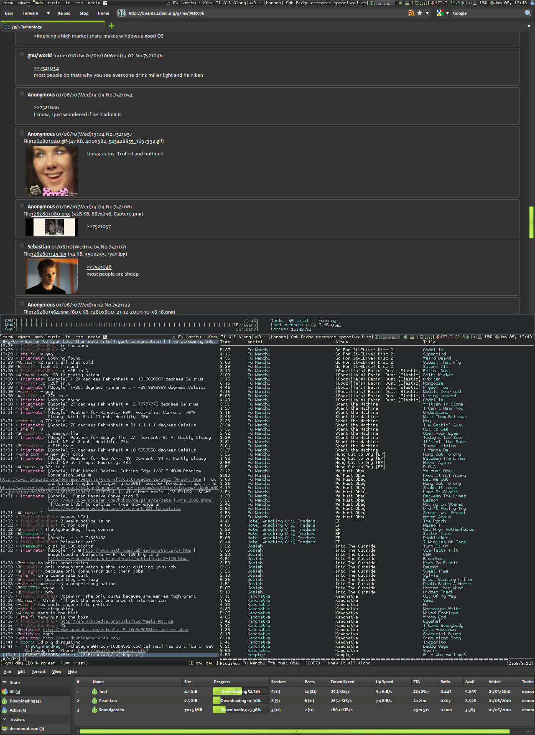Tick the checkbox on Sebastian's post No.7521071
Viewport: 535px width, 735px height.
coord(22,246)
